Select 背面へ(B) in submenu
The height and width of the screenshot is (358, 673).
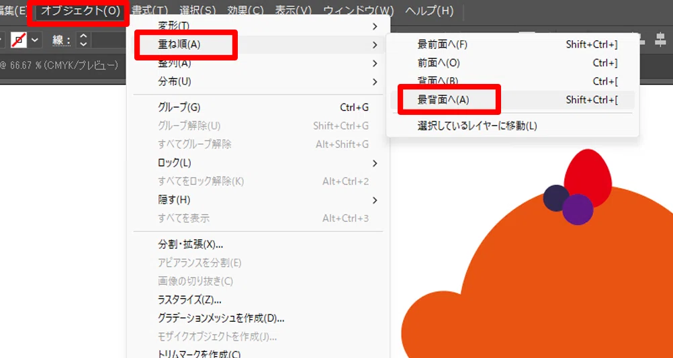coord(513,81)
